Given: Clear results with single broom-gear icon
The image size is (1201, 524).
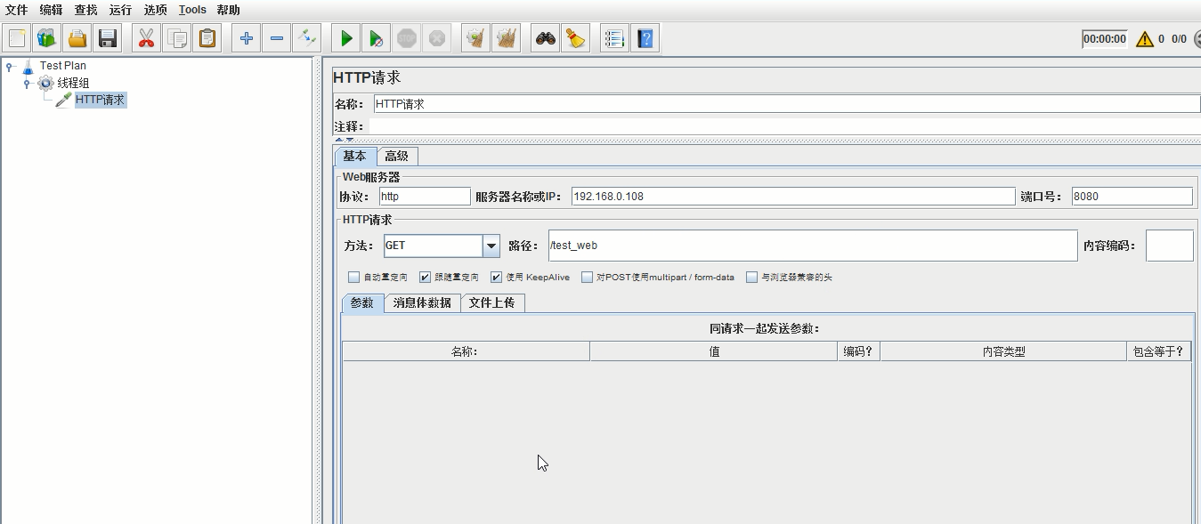Looking at the screenshot, I should pyautogui.click(x=476, y=38).
